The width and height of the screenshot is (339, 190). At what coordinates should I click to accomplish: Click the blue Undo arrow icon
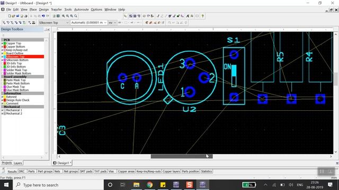(43, 16)
